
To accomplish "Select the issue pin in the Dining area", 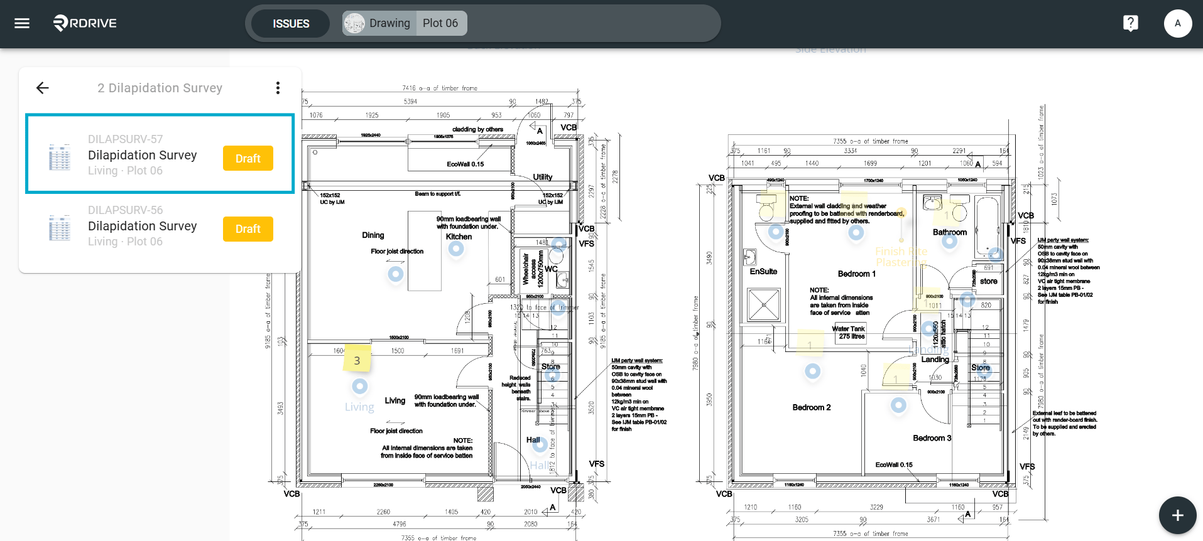I will [x=395, y=274].
